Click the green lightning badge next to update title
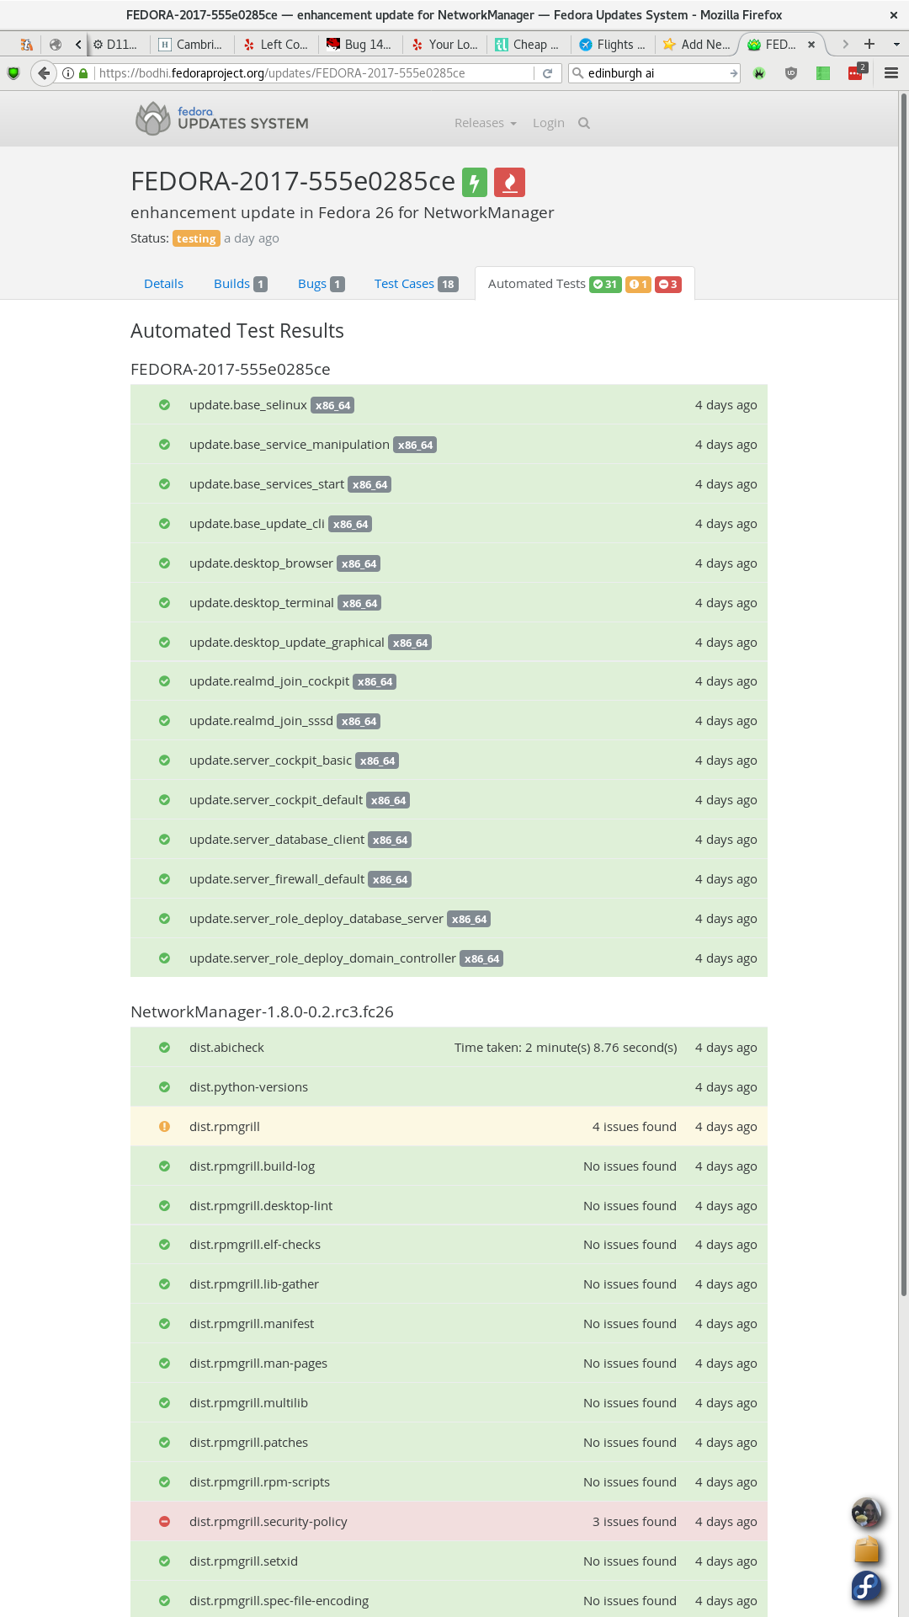The image size is (909, 1617). tap(475, 182)
